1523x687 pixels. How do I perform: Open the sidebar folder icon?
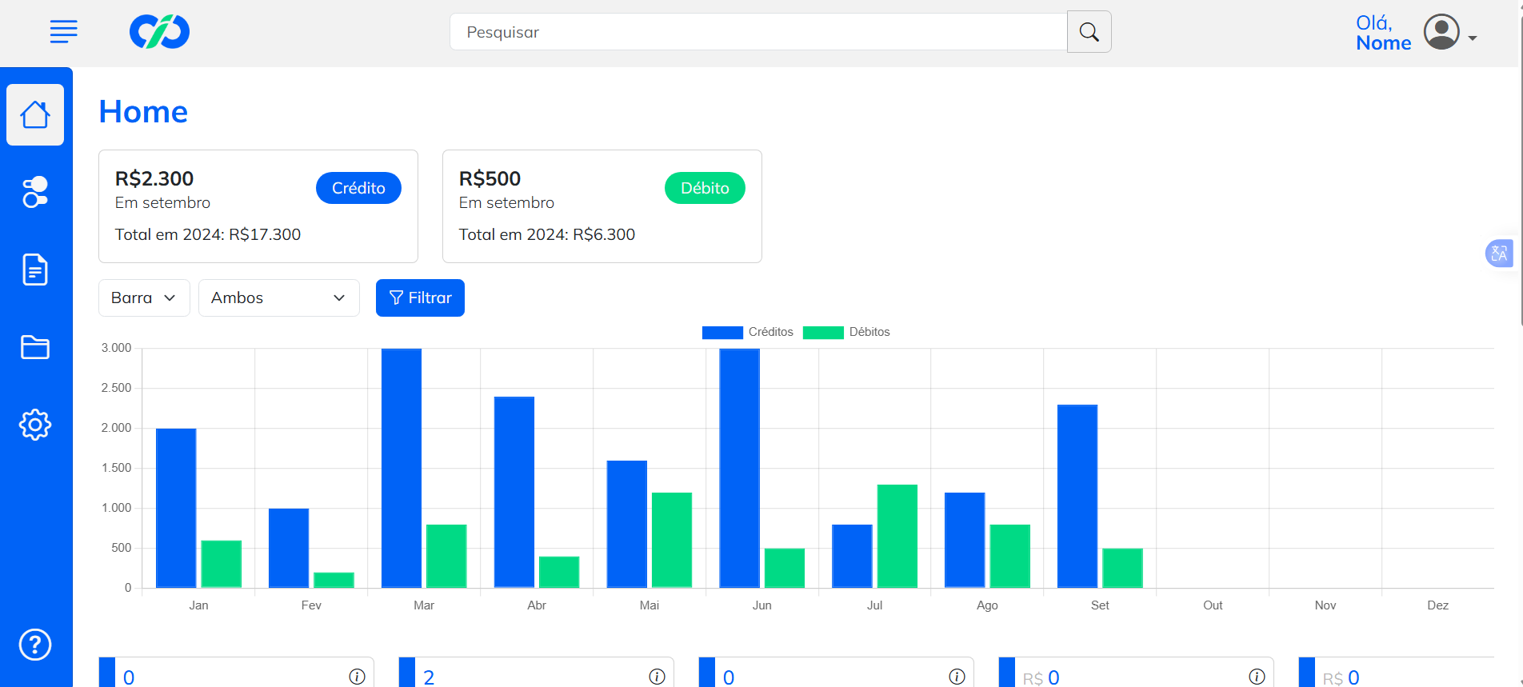35,347
